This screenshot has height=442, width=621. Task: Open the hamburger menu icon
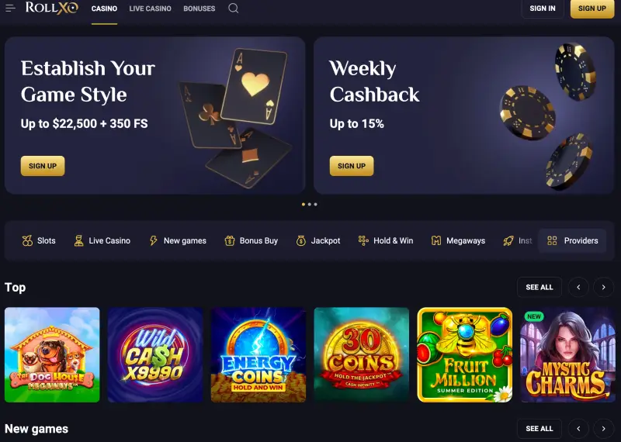(10, 9)
